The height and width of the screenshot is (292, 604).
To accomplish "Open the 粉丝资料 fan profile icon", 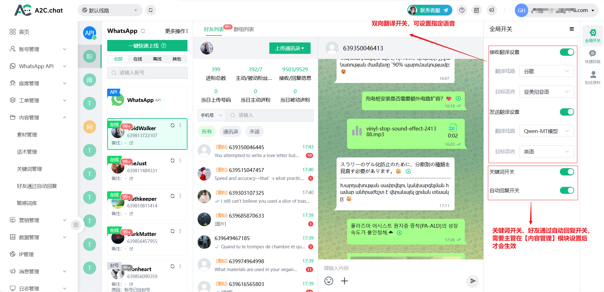I will [x=592, y=77].
